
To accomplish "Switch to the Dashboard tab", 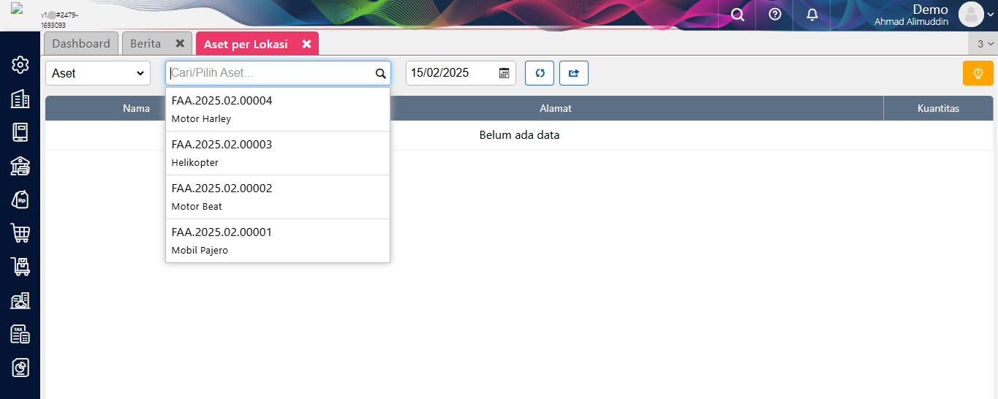I will (81, 44).
